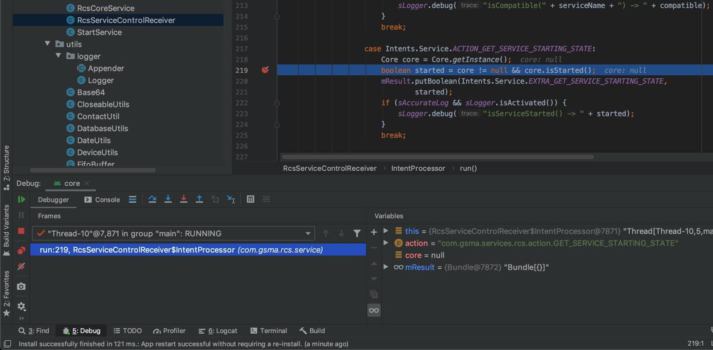Open the 3: Find tool window
The height and width of the screenshot is (350, 713).
click(34, 331)
